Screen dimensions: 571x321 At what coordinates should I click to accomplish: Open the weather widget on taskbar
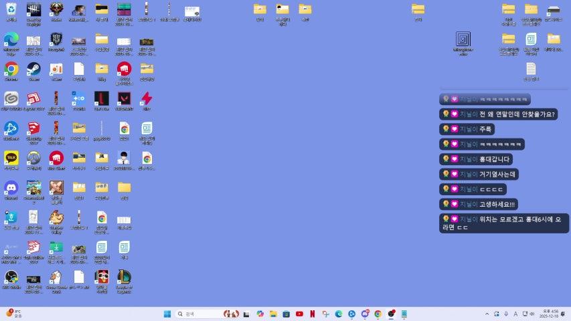13,314
